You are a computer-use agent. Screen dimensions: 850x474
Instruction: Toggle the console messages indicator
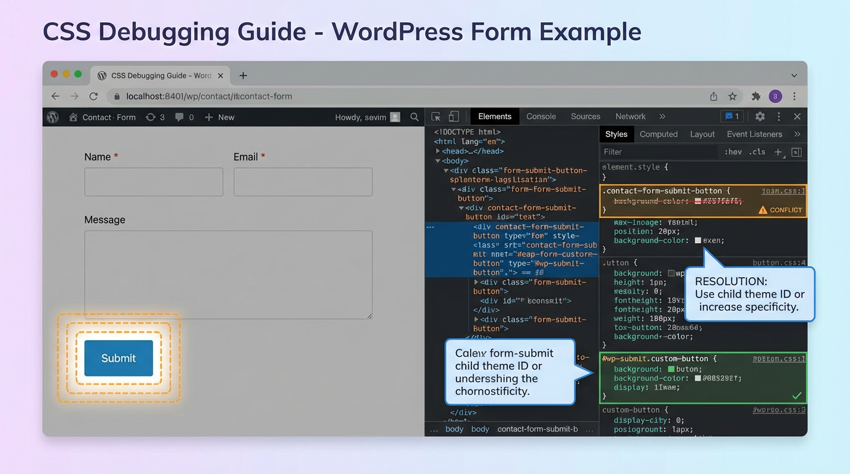731,116
